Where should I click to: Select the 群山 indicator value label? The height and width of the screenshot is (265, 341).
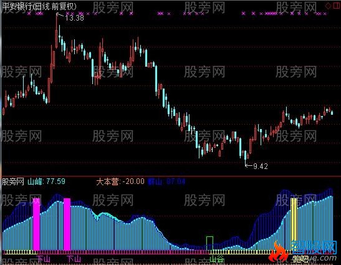166,181
